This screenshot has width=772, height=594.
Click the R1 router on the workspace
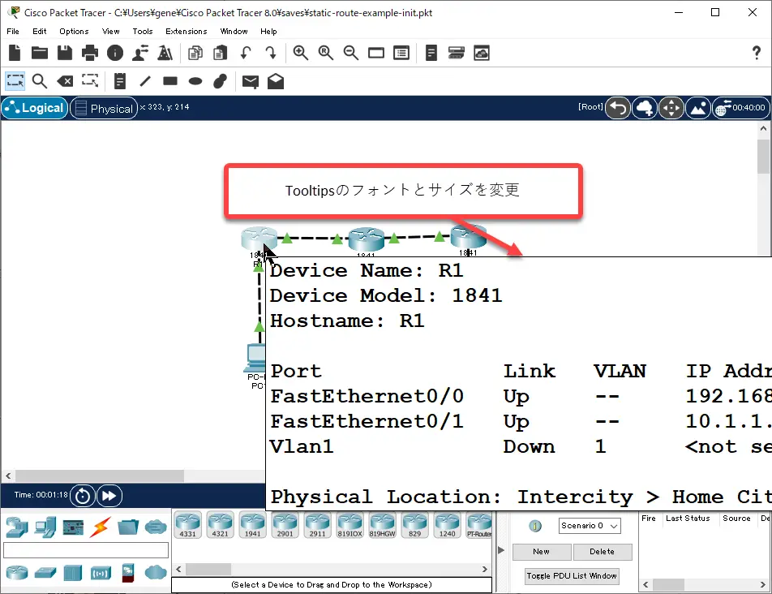coord(258,238)
